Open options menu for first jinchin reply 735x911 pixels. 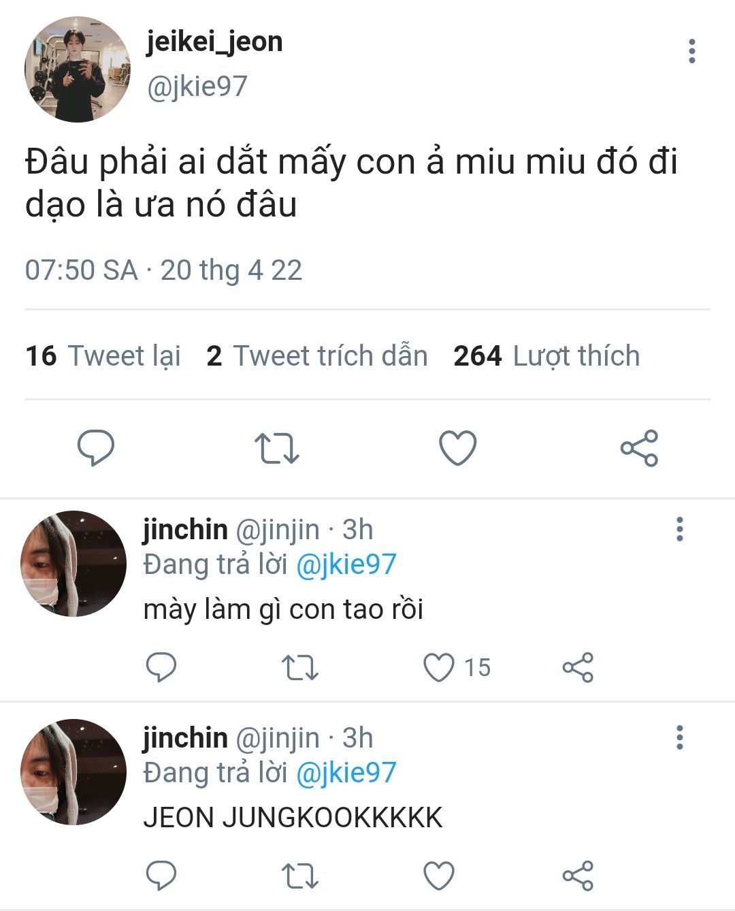(x=679, y=529)
